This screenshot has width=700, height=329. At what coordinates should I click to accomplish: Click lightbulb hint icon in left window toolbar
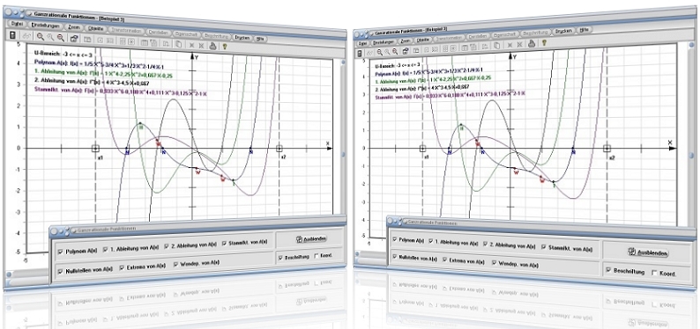[226, 46]
